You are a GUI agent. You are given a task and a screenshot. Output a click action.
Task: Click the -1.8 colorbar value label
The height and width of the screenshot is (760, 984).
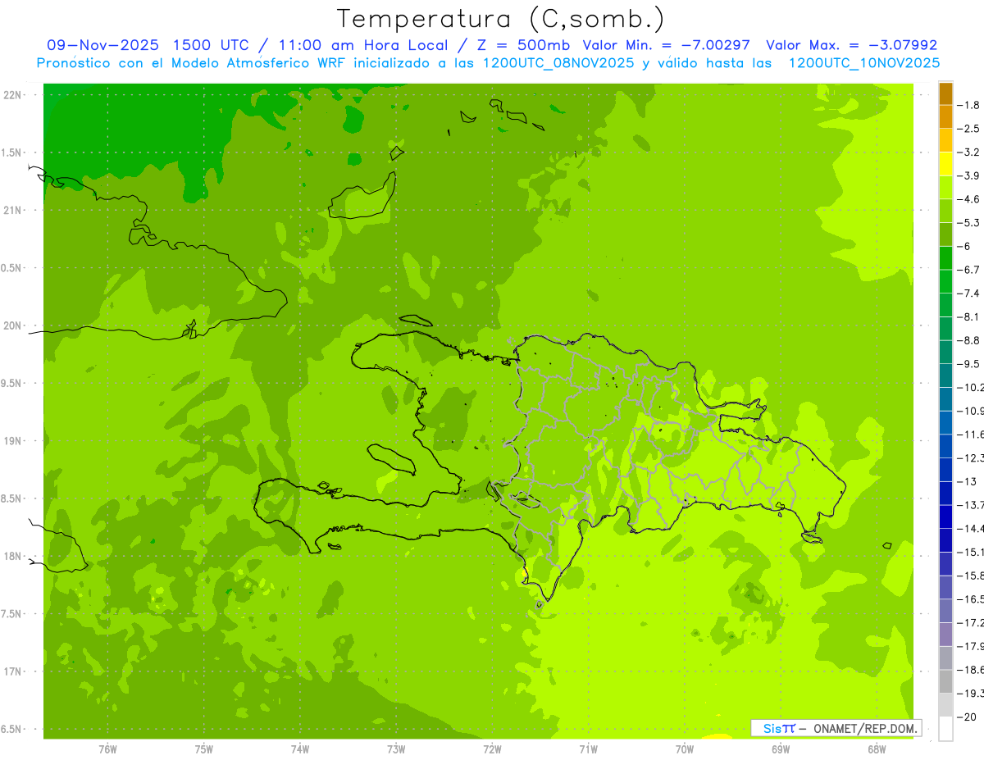pos(969,105)
